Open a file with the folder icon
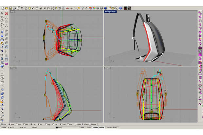 pos(7,8)
